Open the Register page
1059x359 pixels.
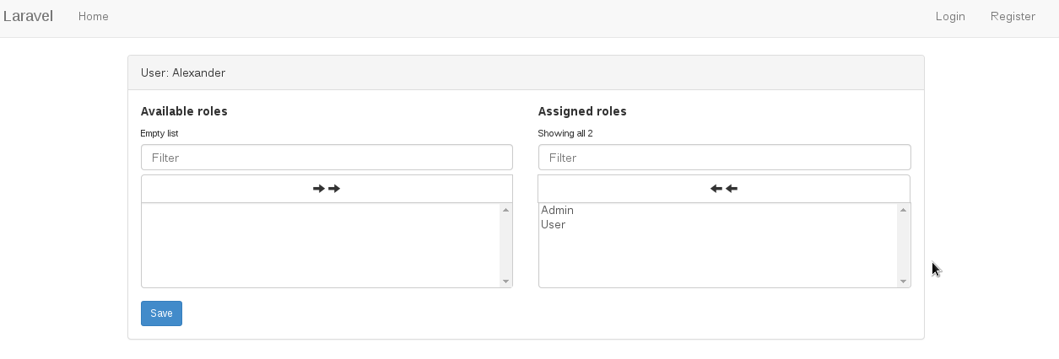click(x=1013, y=16)
